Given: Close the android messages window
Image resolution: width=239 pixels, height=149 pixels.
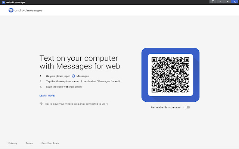Looking at the screenshot, I should 235,1.
